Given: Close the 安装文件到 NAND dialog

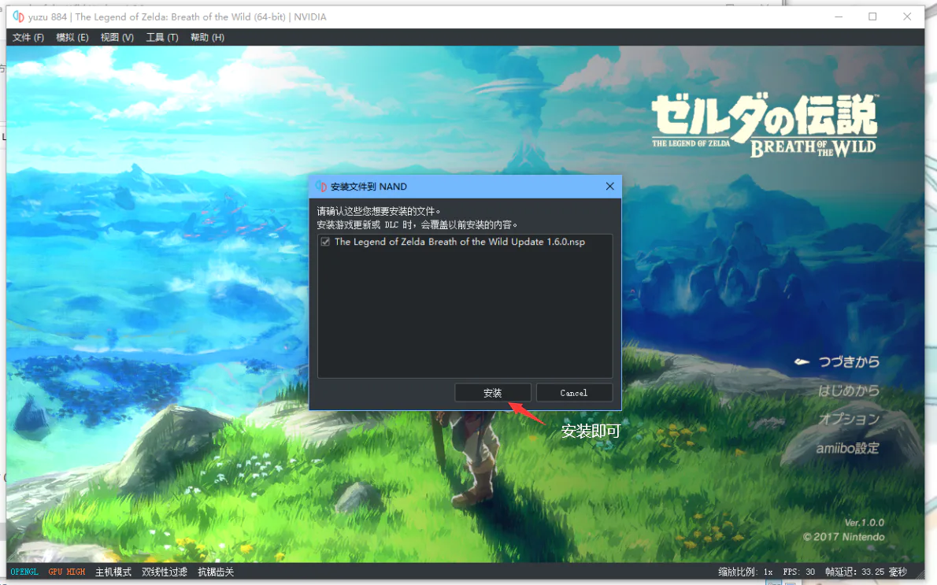Looking at the screenshot, I should click(609, 187).
